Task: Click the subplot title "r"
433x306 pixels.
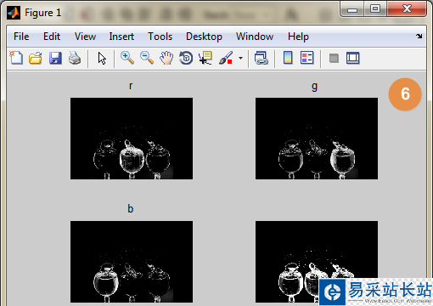Action: pyautogui.click(x=131, y=86)
